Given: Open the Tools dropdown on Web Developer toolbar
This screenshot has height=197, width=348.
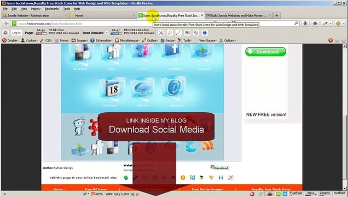Looking at the screenshot, I should pos(184,40).
